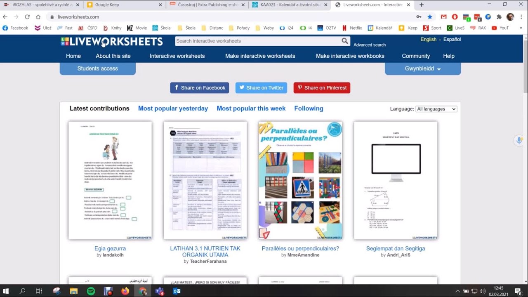
Task: Open the Community menu item
Action: pyautogui.click(x=416, y=56)
